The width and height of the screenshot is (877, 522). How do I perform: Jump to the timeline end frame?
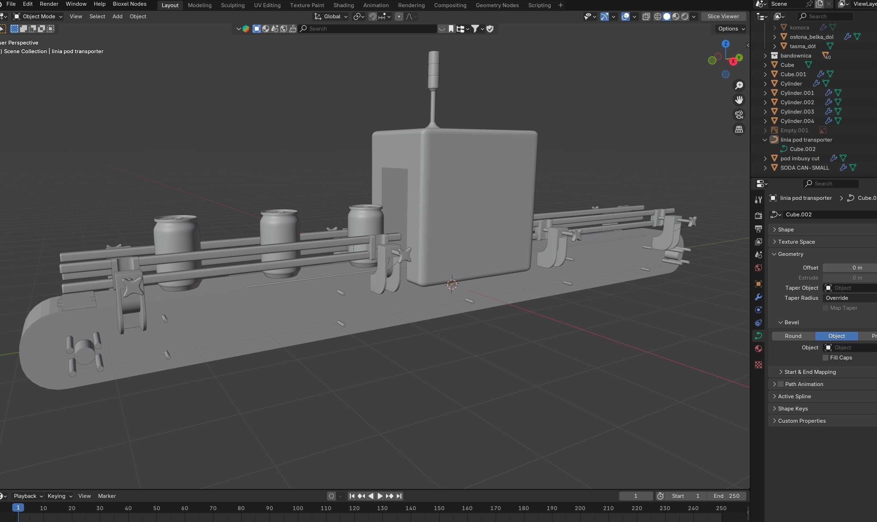[399, 496]
